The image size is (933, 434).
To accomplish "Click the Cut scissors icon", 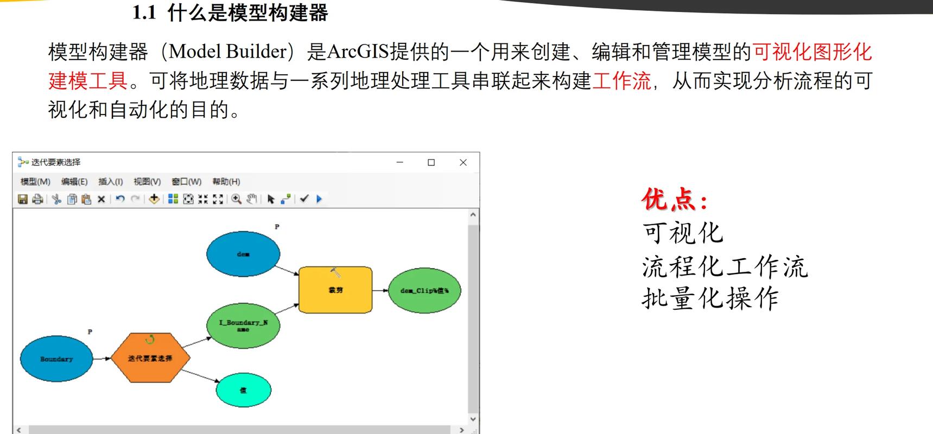I will [56, 199].
